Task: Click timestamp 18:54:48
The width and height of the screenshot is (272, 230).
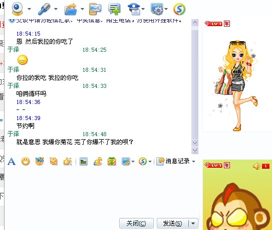Action: click(x=94, y=134)
